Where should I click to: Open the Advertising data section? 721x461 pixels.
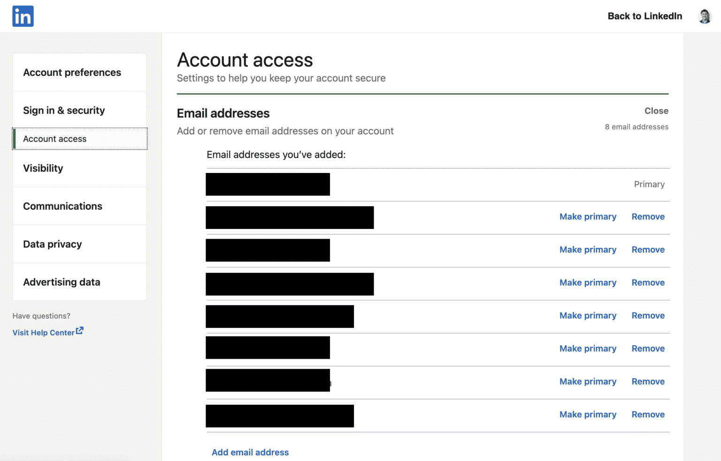[x=61, y=282]
